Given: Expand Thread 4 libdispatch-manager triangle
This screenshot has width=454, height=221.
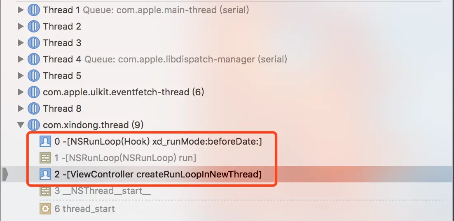Looking at the screenshot, I should coord(20,59).
